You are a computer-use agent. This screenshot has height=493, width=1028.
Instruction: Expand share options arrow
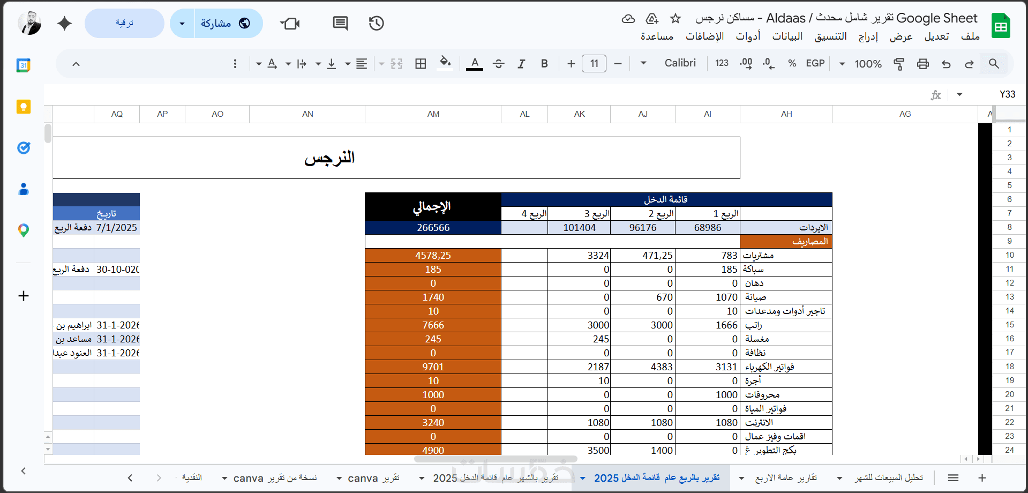pyautogui.click(x=182, y=23)
